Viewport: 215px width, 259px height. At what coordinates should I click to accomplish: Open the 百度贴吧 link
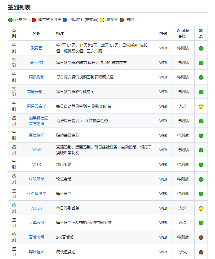point(36,135)
